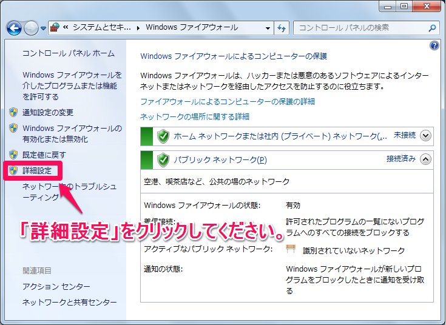Maximize the firewall window

[404, 6]
